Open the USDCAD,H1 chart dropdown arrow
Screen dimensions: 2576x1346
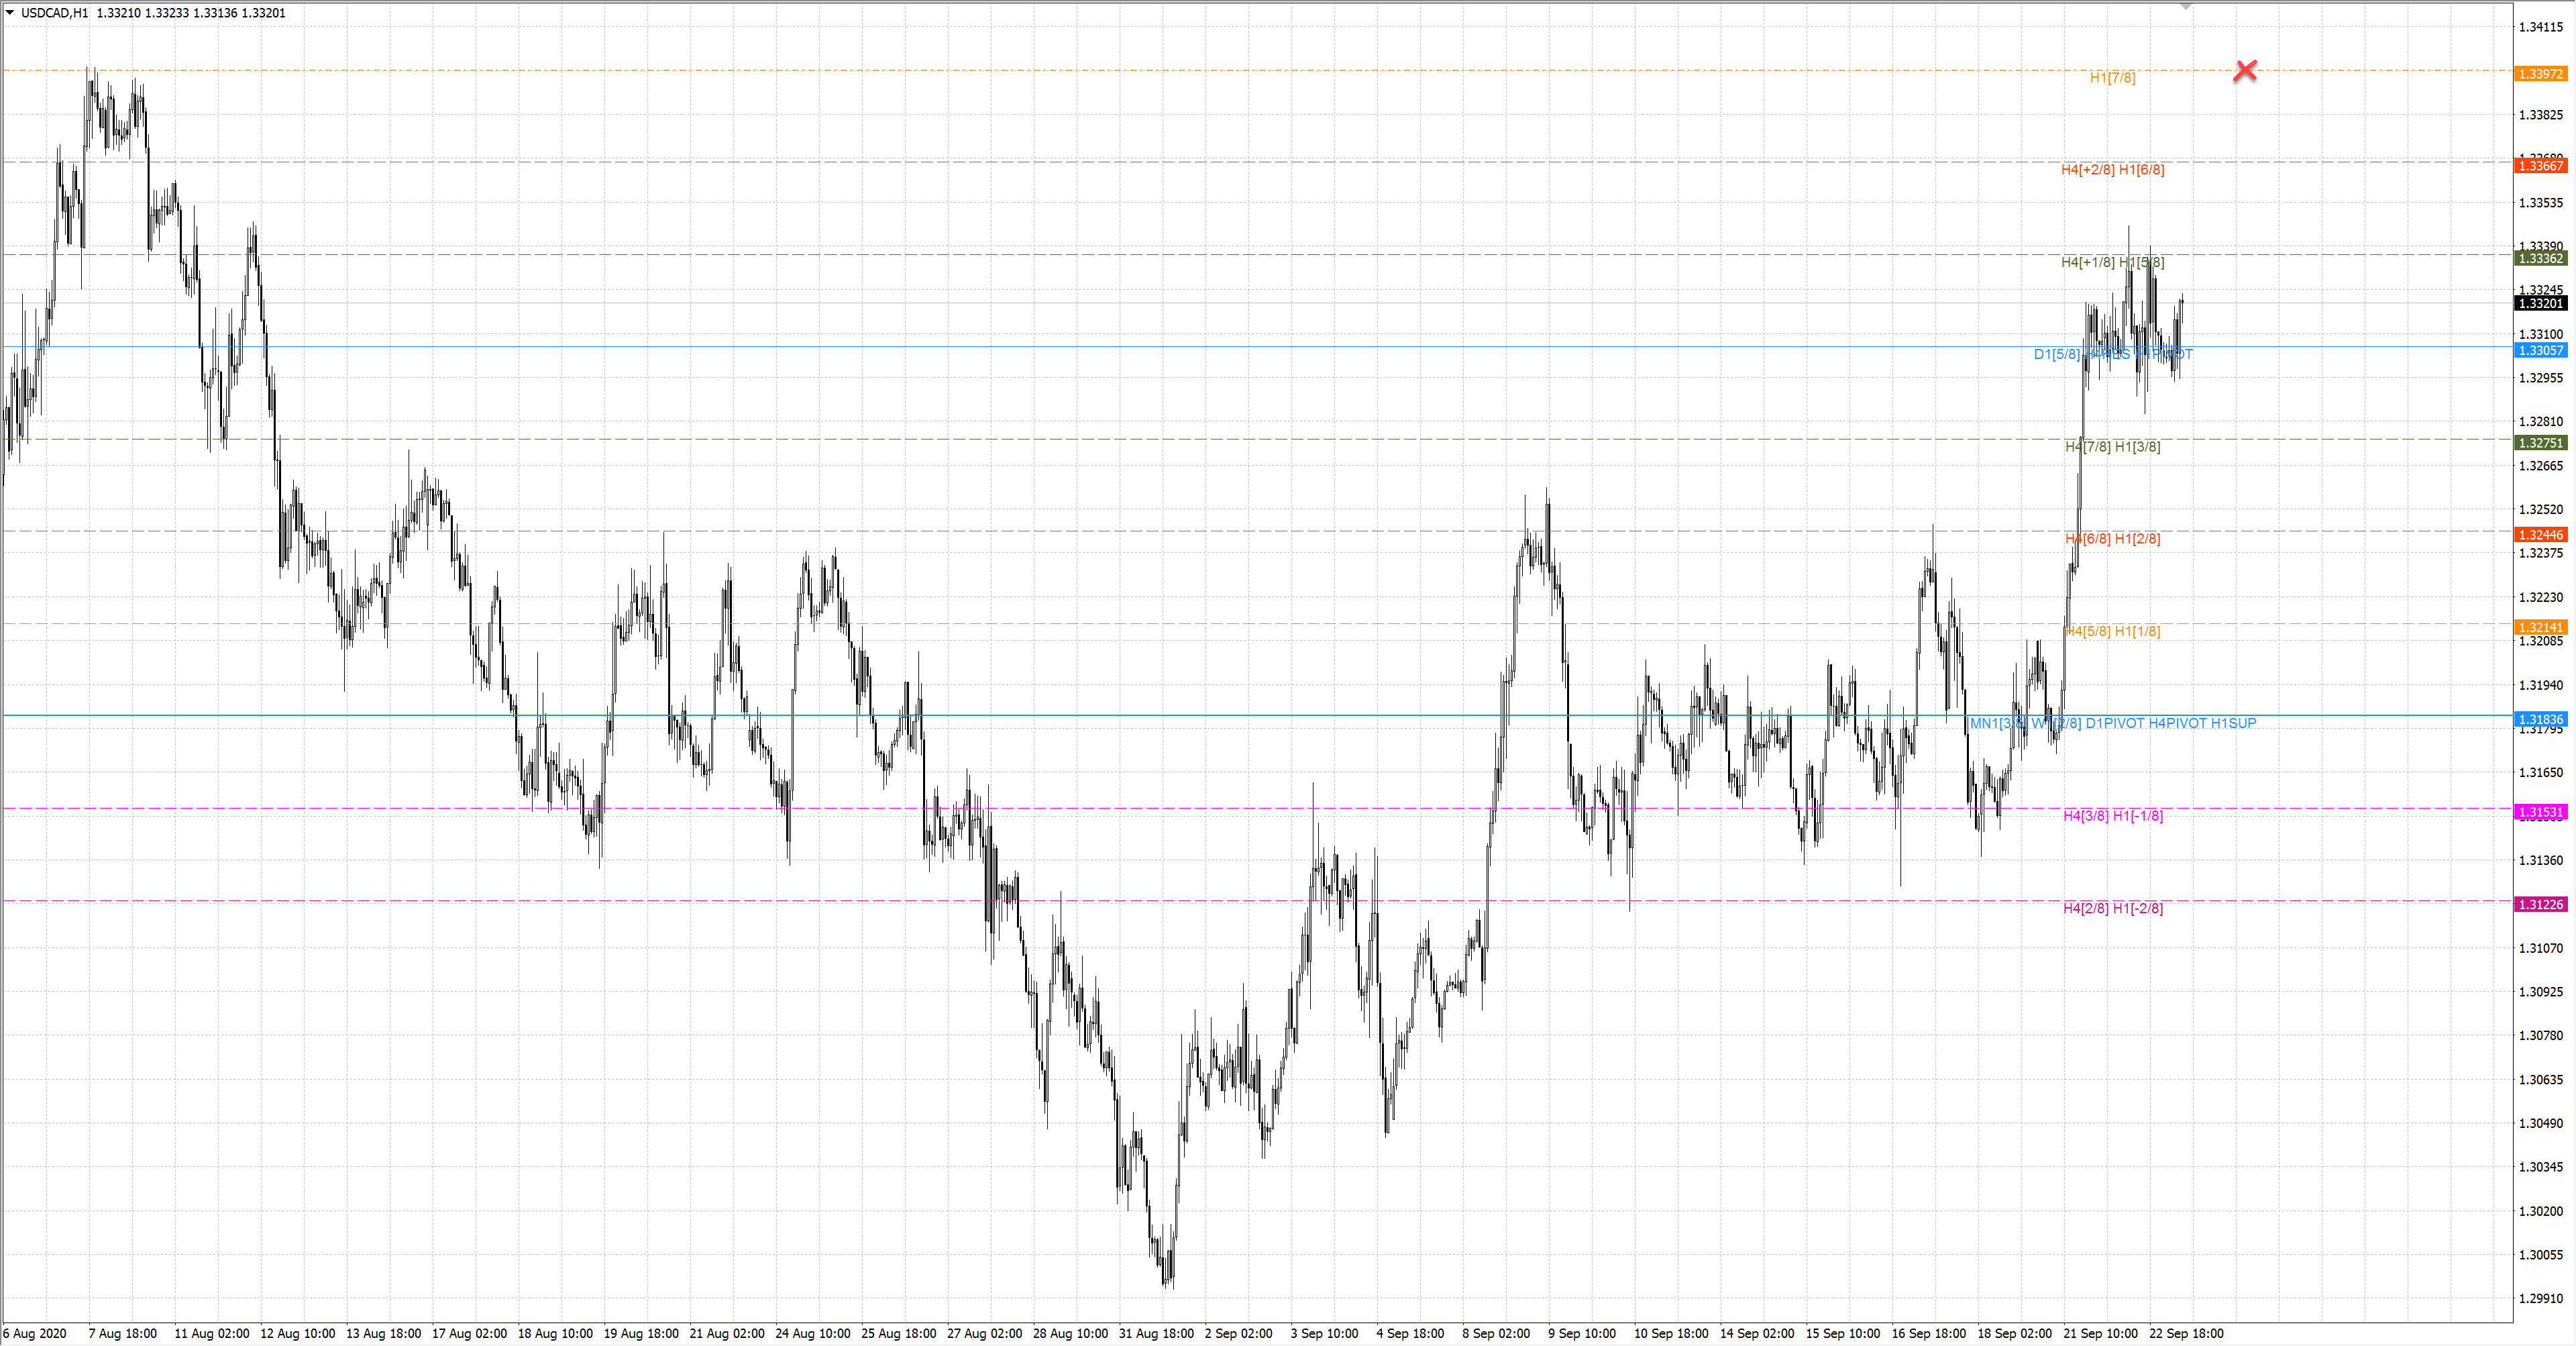[x=10, y=13]
